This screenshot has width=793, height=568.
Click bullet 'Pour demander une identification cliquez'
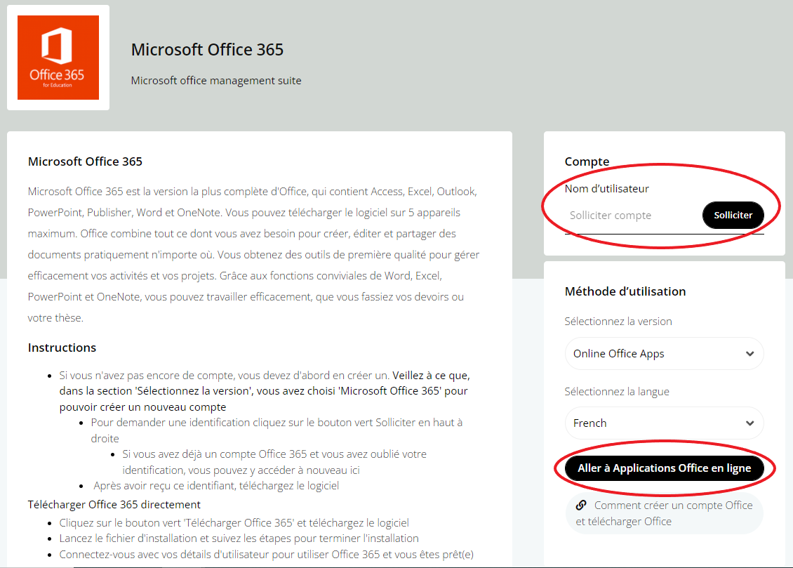pos(276,430)
